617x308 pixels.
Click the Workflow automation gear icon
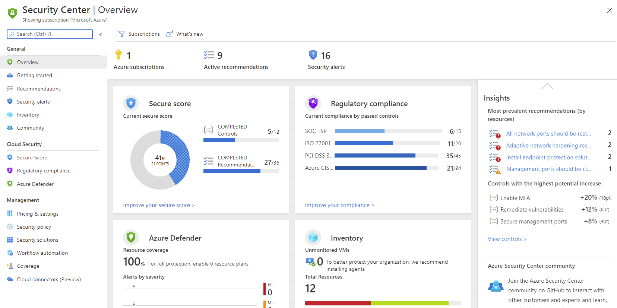pos(10,253)
